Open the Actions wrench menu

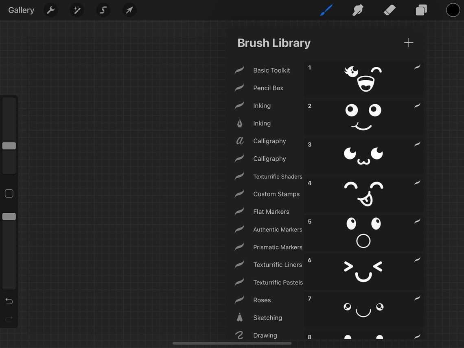(x=50, y=10)
